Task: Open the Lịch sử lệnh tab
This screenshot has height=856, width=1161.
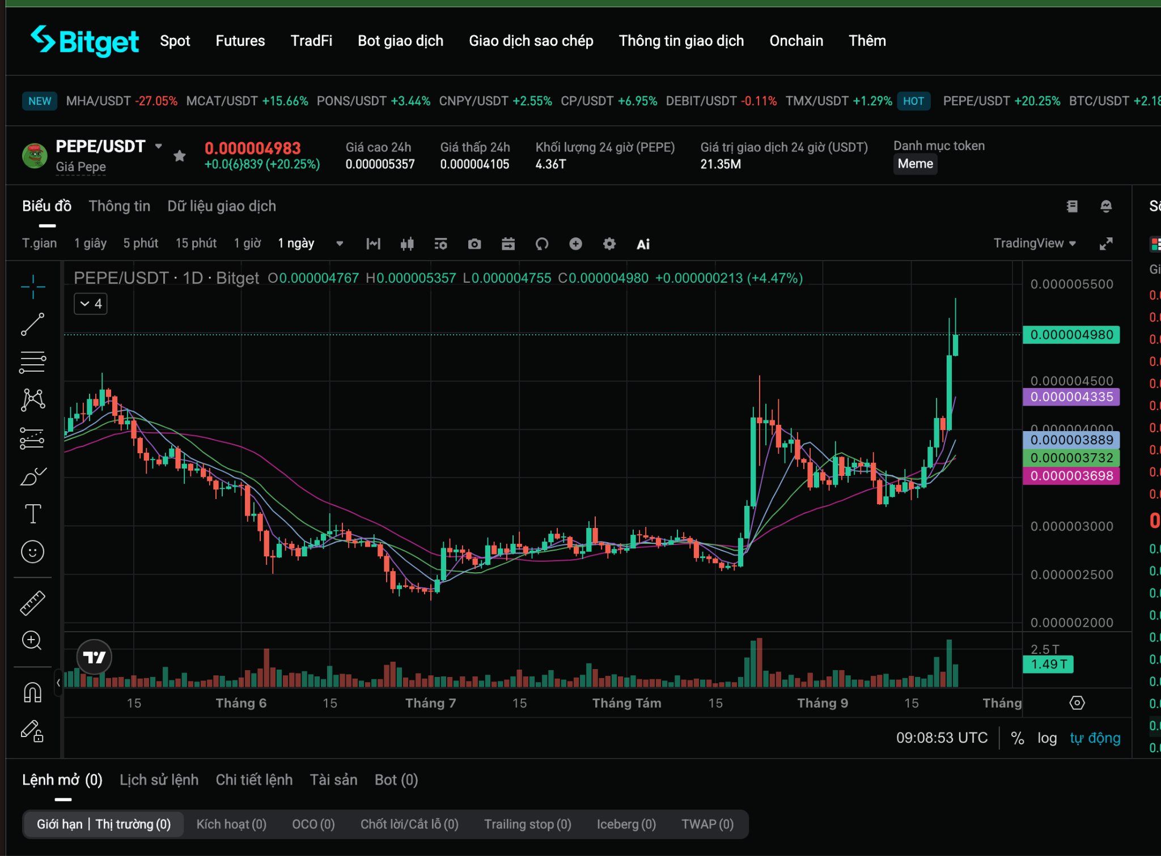Action: pos(159,780)
